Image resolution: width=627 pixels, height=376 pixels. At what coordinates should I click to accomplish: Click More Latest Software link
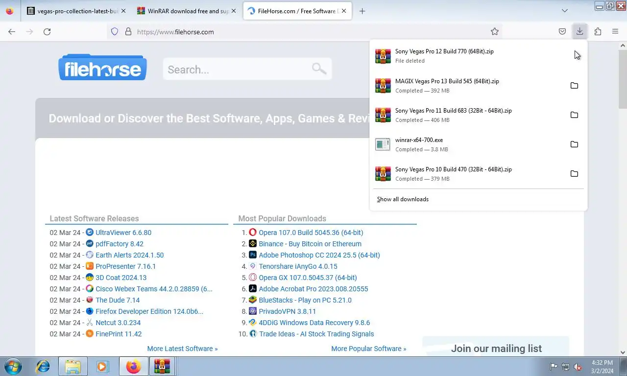point(182,349)
